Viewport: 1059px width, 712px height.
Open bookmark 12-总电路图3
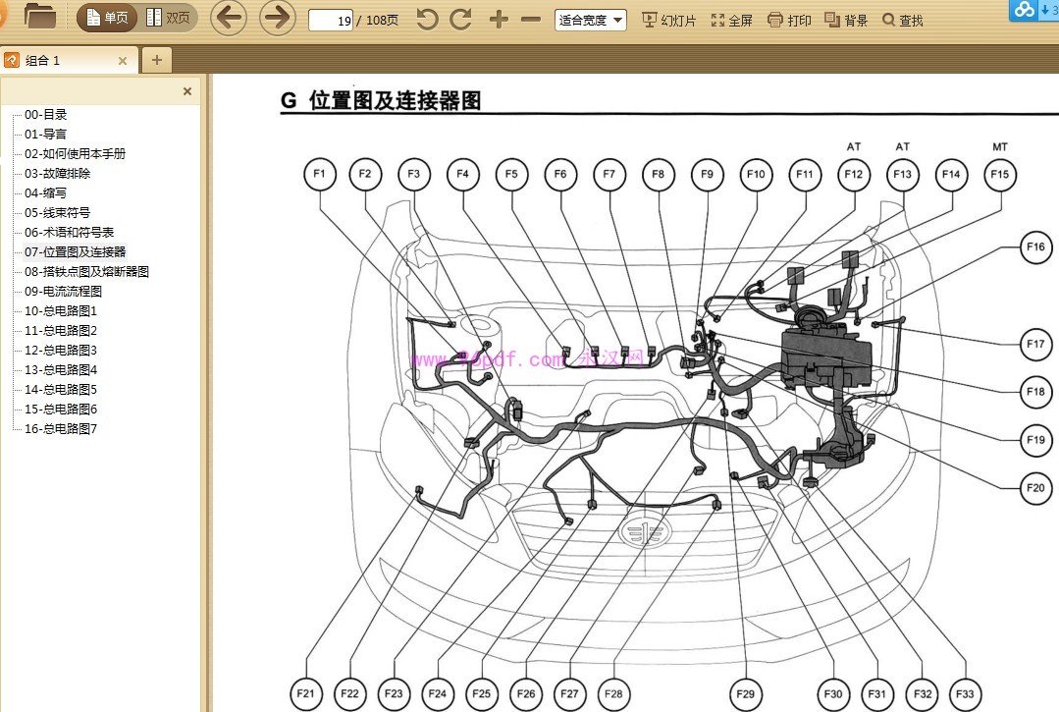(x=61, y=350)
